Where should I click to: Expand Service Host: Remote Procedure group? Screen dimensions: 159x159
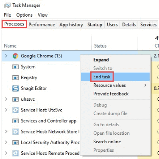(6, 153)
